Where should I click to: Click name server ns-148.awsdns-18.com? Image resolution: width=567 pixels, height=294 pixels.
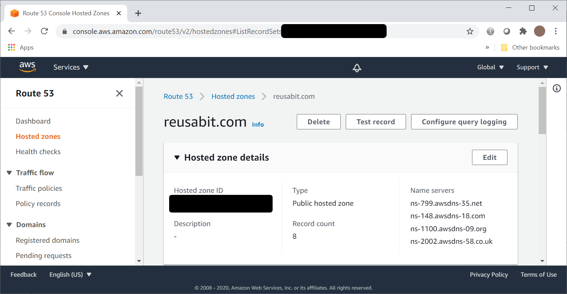pyautogui.click(x=448, y=216)
